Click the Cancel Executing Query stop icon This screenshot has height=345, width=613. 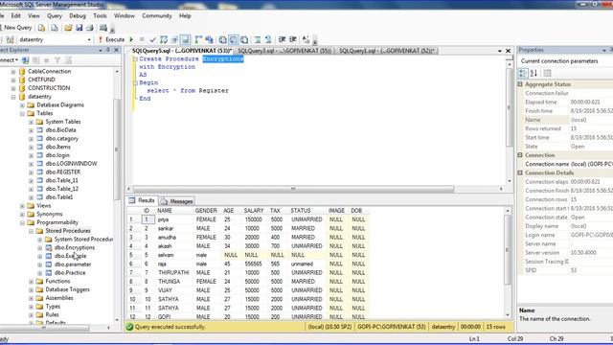tap(142, 39)
